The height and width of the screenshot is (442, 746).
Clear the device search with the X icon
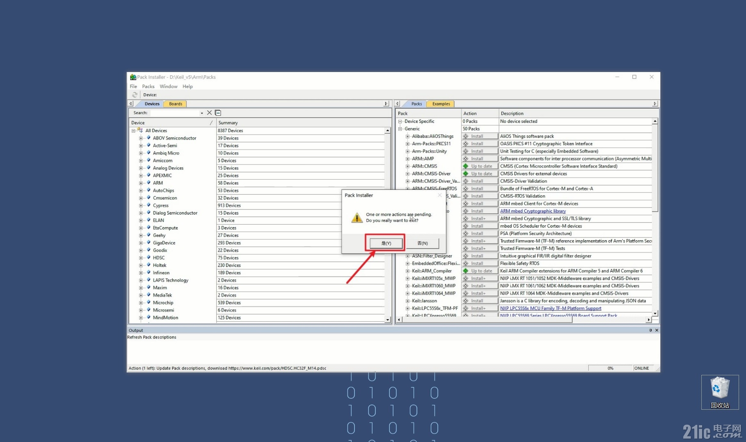pos(209,113)
